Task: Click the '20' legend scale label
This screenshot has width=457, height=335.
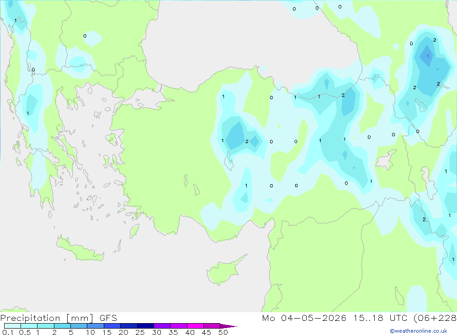Action: pyautogui.click(x=123, y=332)
